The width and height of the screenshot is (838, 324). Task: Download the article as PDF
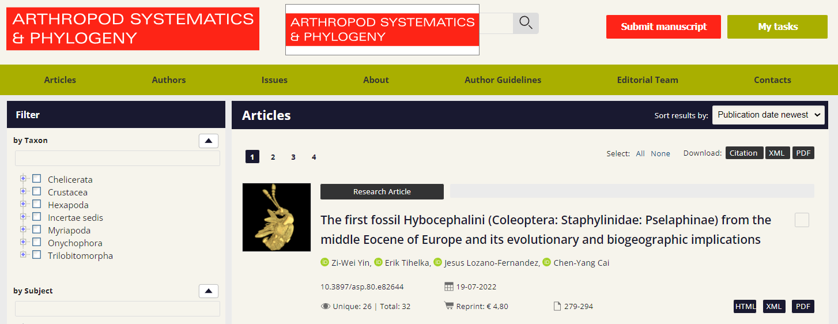[x=802, y=306]
